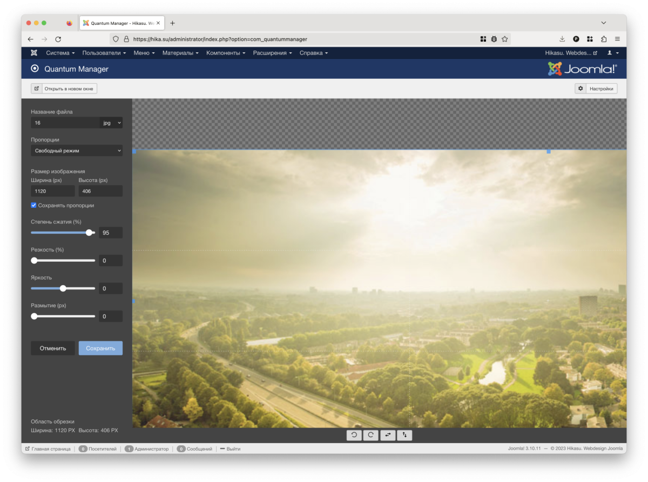The height and width of the screenshot is (482, 648).
Task: Click the Ширина (px) width input field
Action: (53, 191)
